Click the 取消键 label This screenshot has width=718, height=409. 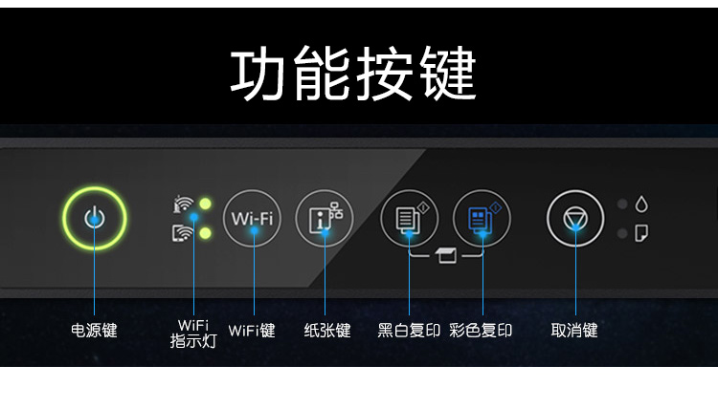click(574, 330)
